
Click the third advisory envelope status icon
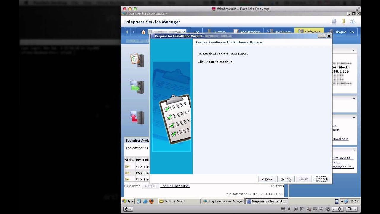[127, 179]
